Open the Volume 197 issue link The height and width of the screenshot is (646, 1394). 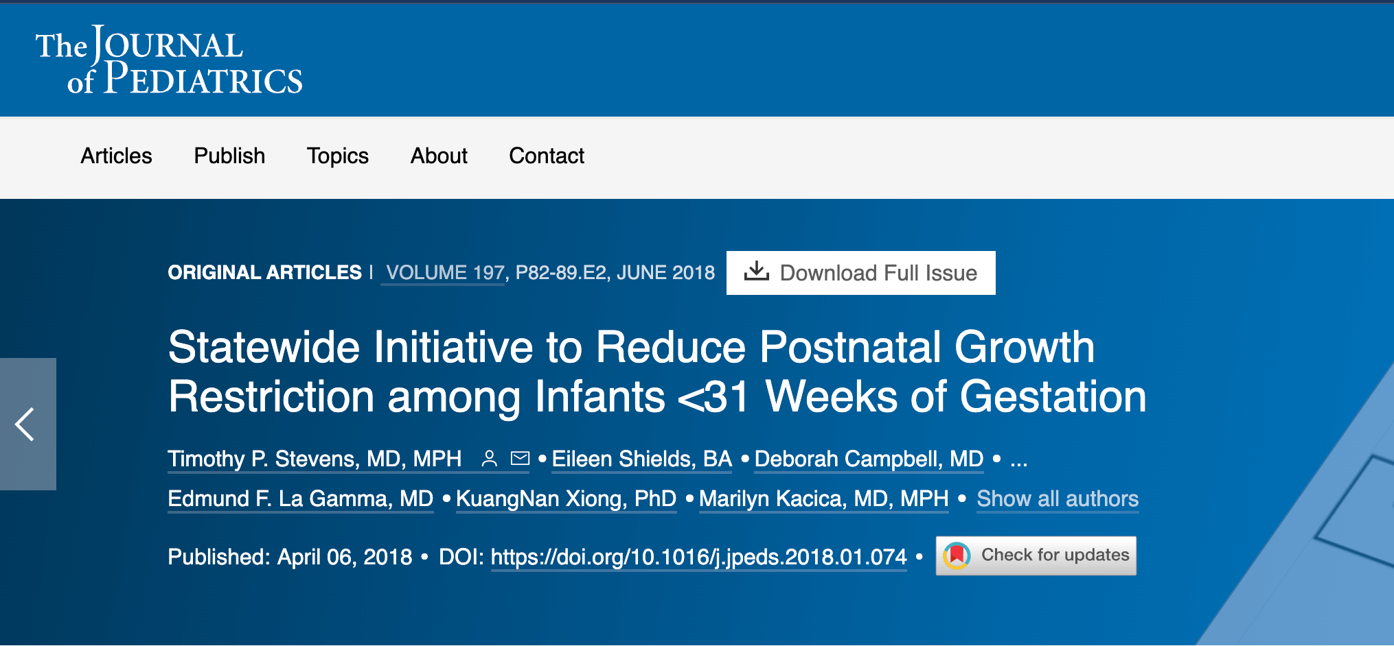445,273
